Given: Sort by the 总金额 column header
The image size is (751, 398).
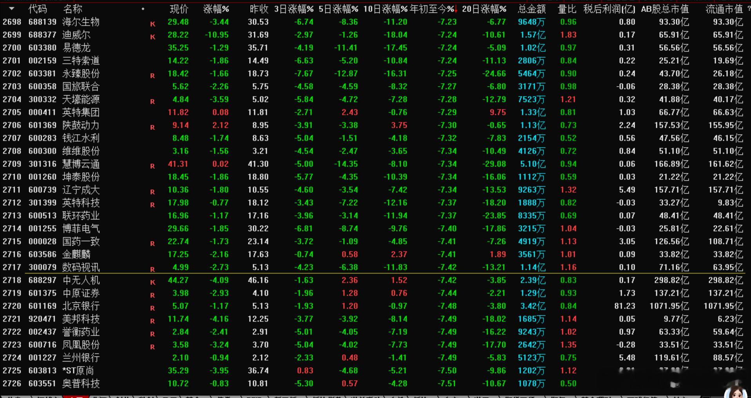Looking at the screenshot, I should tap(532, 9).
